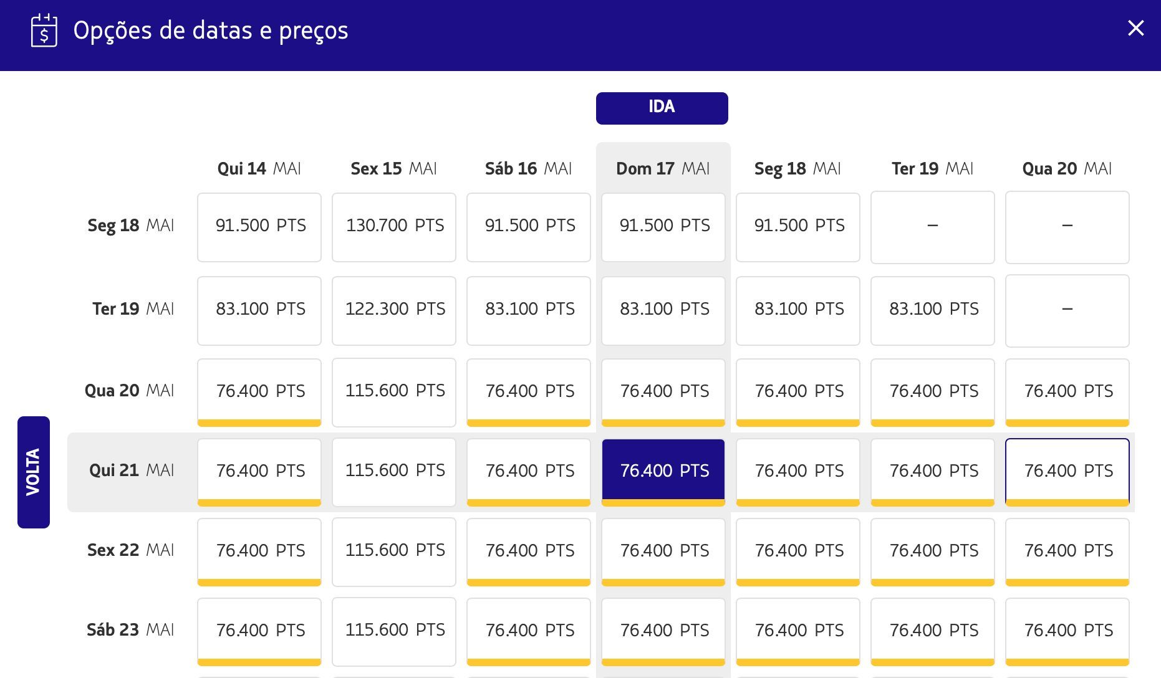
Task: Select 76.400 PTS for Seg 18, Sex 22
Action: click(x=798, y=551)
